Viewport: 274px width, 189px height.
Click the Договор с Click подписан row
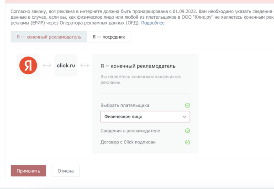132,142
